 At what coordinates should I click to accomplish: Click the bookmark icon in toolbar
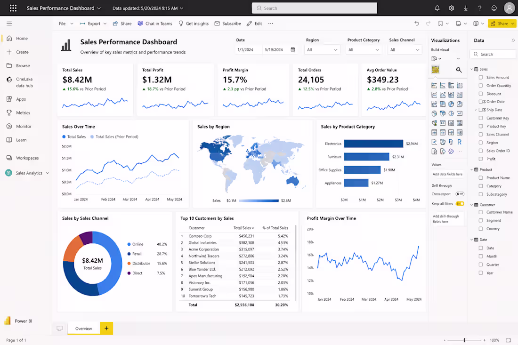[x=440, y=24]
